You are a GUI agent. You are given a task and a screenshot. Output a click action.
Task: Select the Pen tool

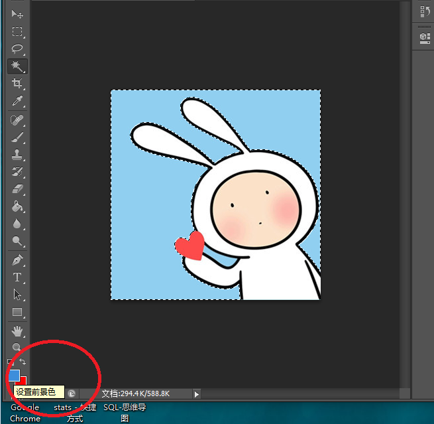click(17, 260)
